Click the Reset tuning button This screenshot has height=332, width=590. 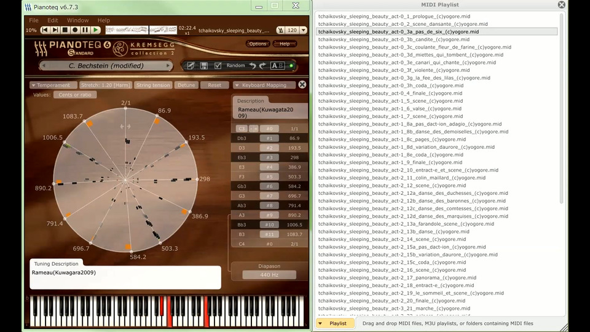pyautogui.click(x=214, y=85)
